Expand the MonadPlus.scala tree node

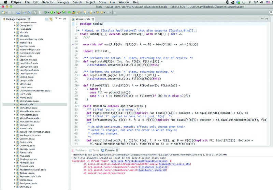pos(15,108)
